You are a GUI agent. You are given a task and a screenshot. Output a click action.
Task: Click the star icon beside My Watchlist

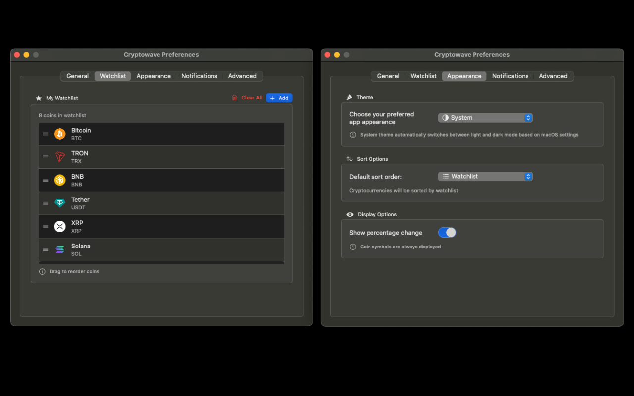[x=39, y=98]
